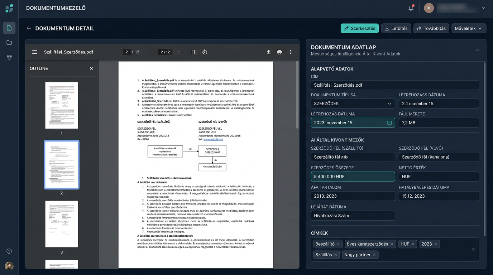Click the Szállítási_Szerződés.pdf title in viewer
Screen dimensions: 493x275
[68, 52]
